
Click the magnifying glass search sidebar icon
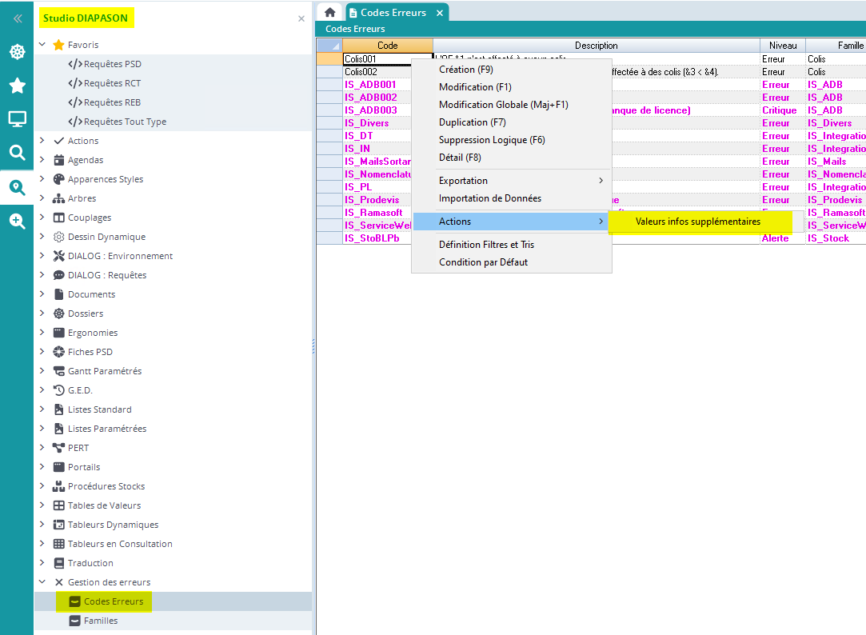pos(17,153)
